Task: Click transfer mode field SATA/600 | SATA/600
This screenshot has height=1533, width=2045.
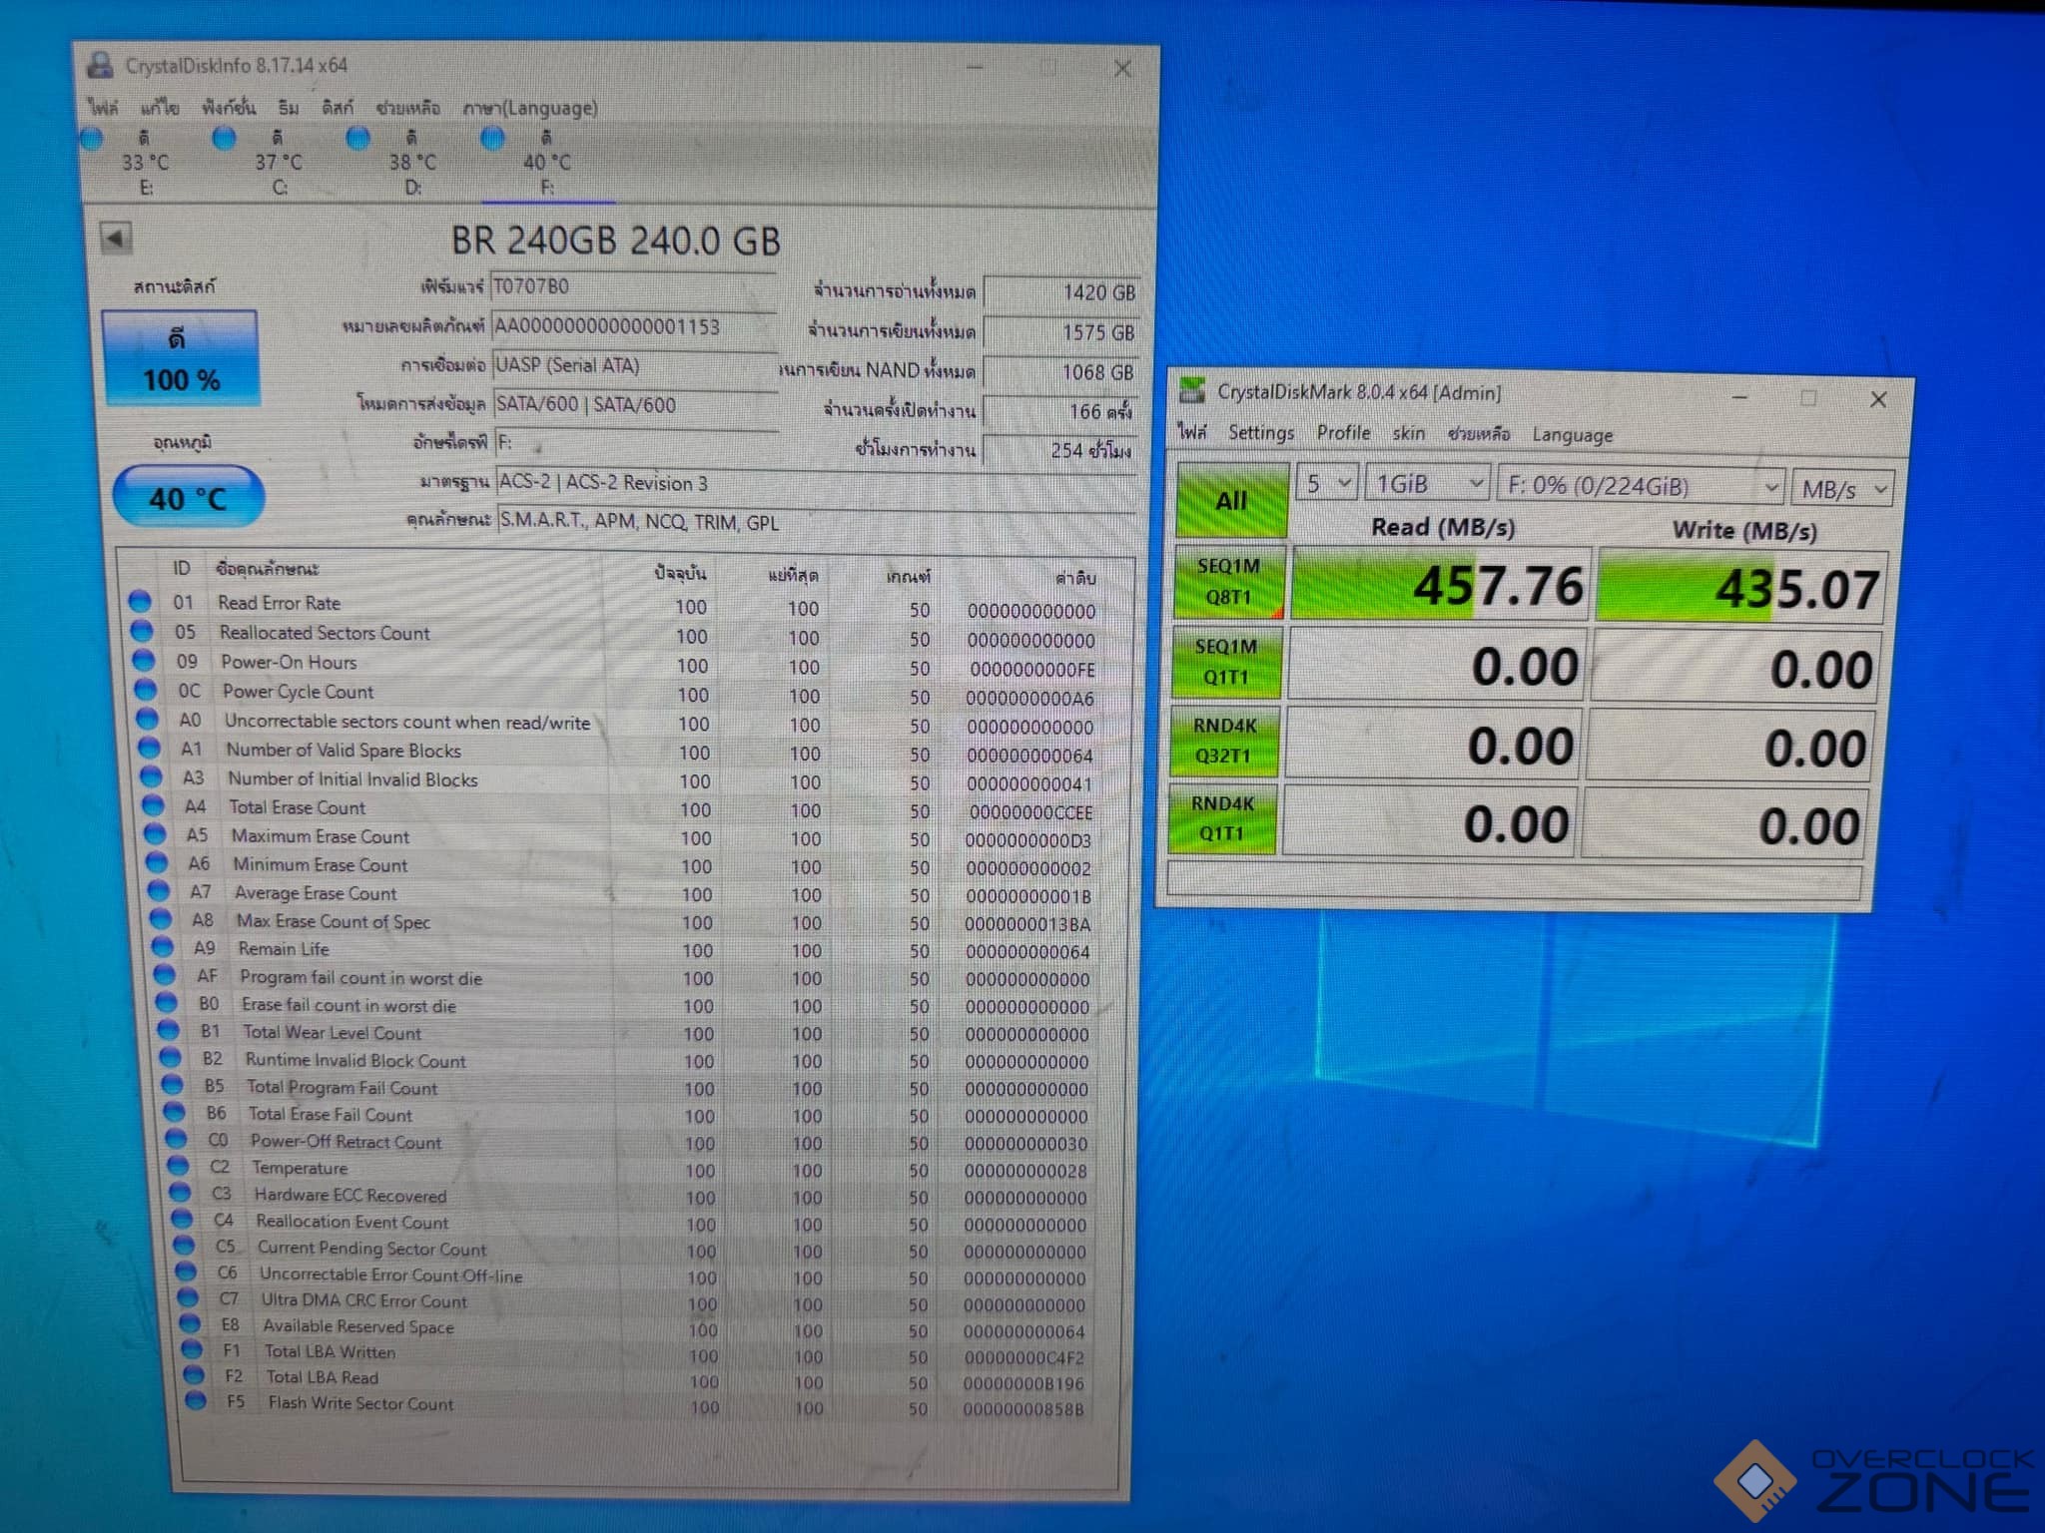Action: coord(636,405)
